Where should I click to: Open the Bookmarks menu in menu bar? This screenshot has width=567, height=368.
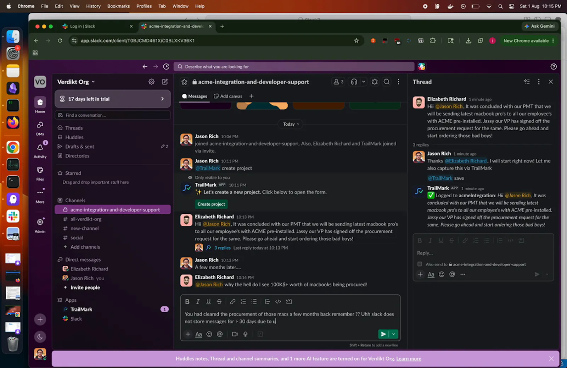118,6
